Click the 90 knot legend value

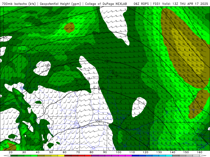click(105, 152)
